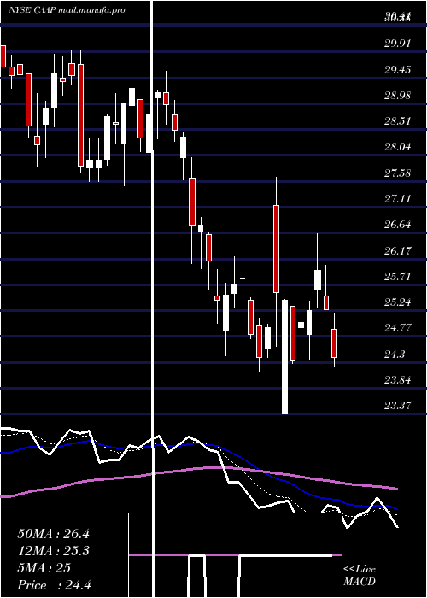Image resolution: width=427 pixels, height=598 pixels.
Task: Select the 29.45 price level label
Action: (x=398, y=70)
